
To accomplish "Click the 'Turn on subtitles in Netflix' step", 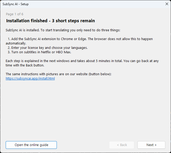I will coord(39,52).
